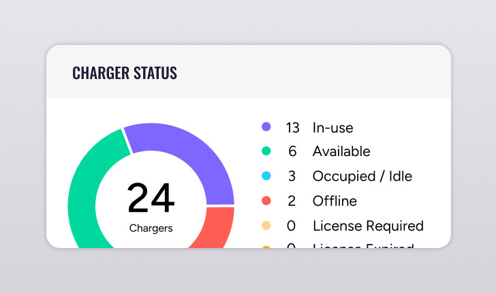Viewport: 496px width, 293px height.
Task: Click the Available legend label
Action: (x=341, y=151)
